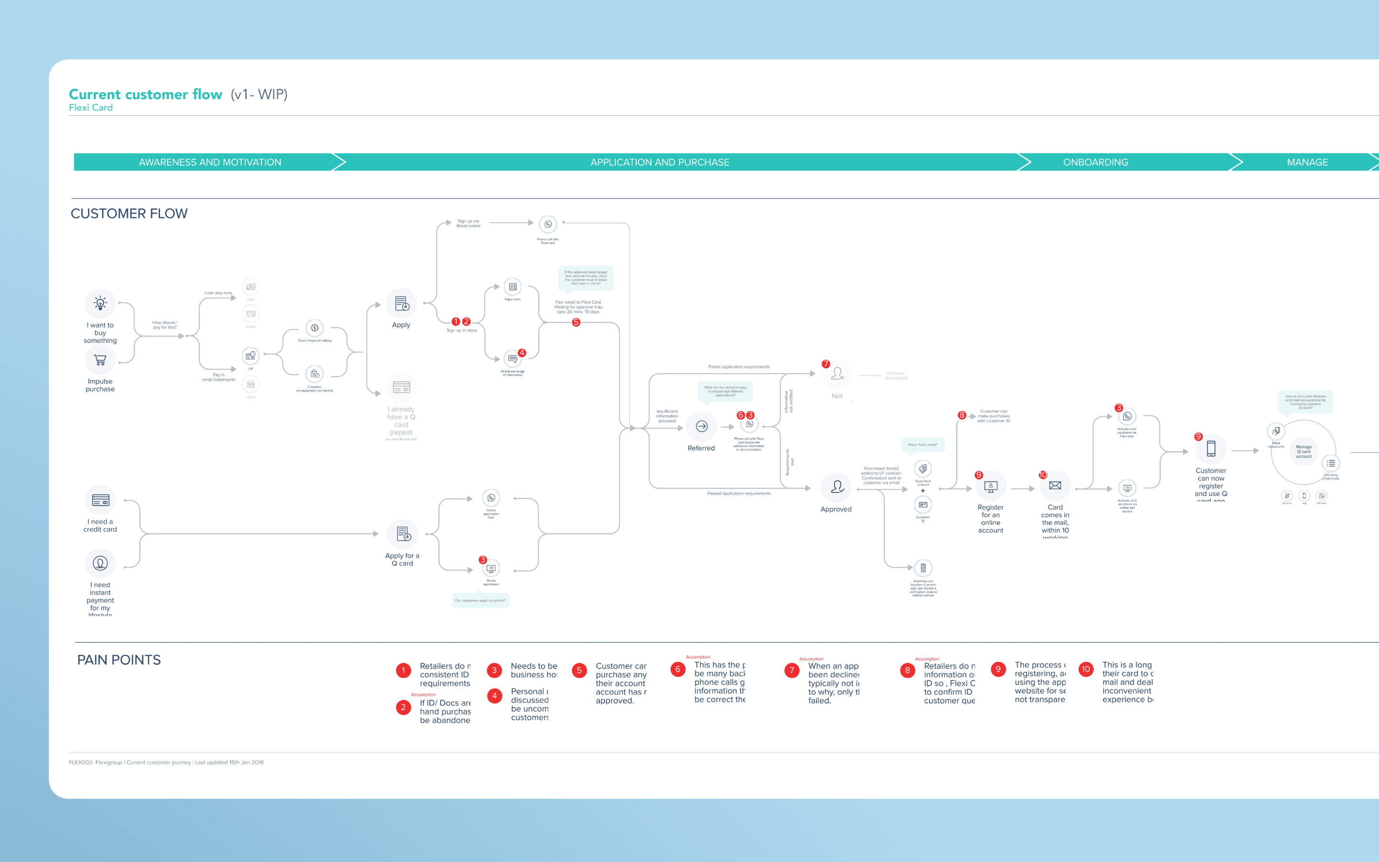Click the 'PAIN POINTS' section heading
This screenshot has height=862, width=1379.
pos(119,660)
